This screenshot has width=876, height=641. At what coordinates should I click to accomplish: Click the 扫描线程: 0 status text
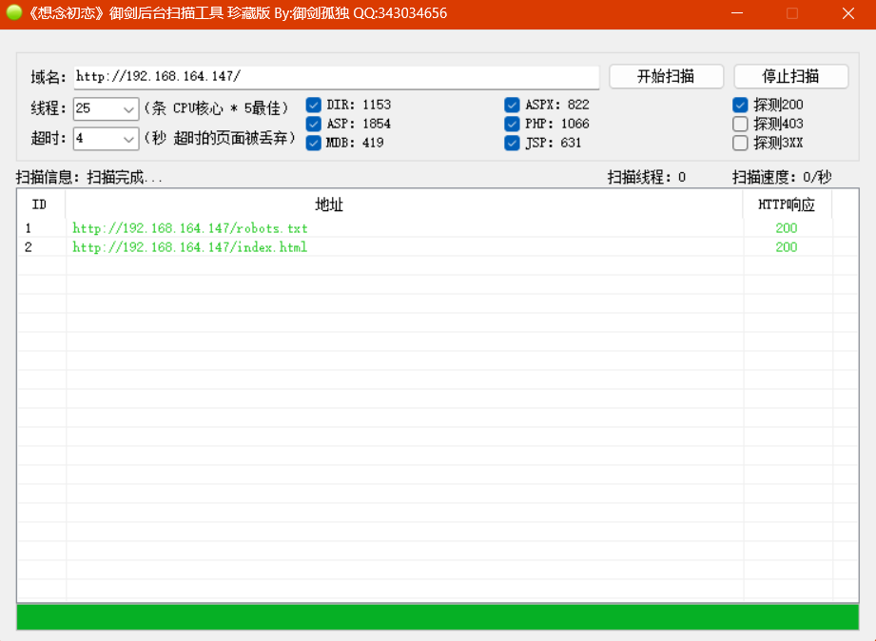(x=647, y=178)
